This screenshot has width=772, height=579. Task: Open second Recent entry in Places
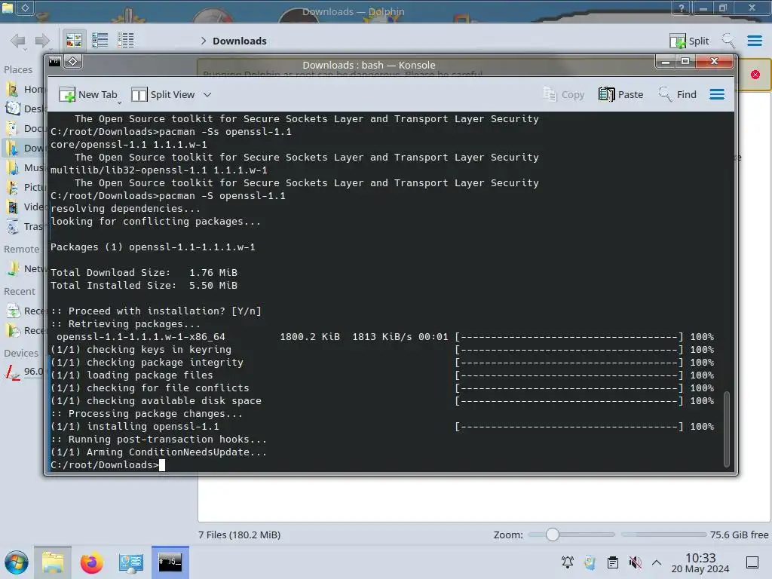(23, 330)
